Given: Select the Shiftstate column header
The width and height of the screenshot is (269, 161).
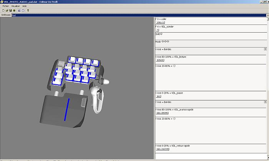Looking at the screenshot, I should (5, 15).
